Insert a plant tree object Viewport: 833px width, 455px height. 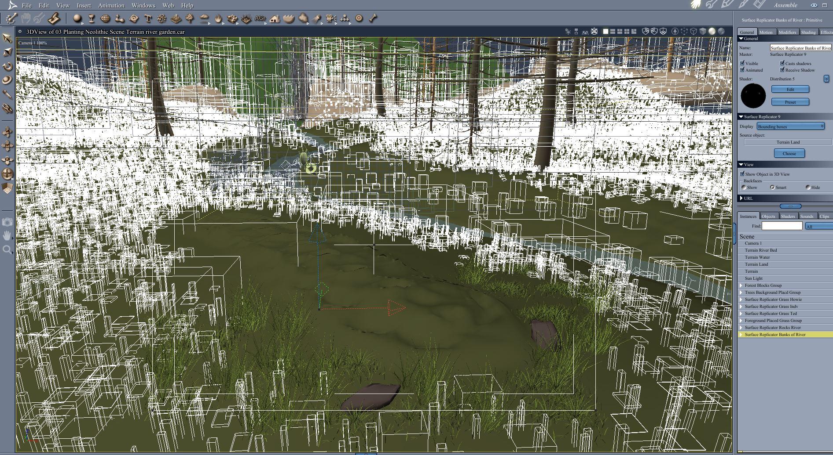pyautogui.click(x=190, y=18)
